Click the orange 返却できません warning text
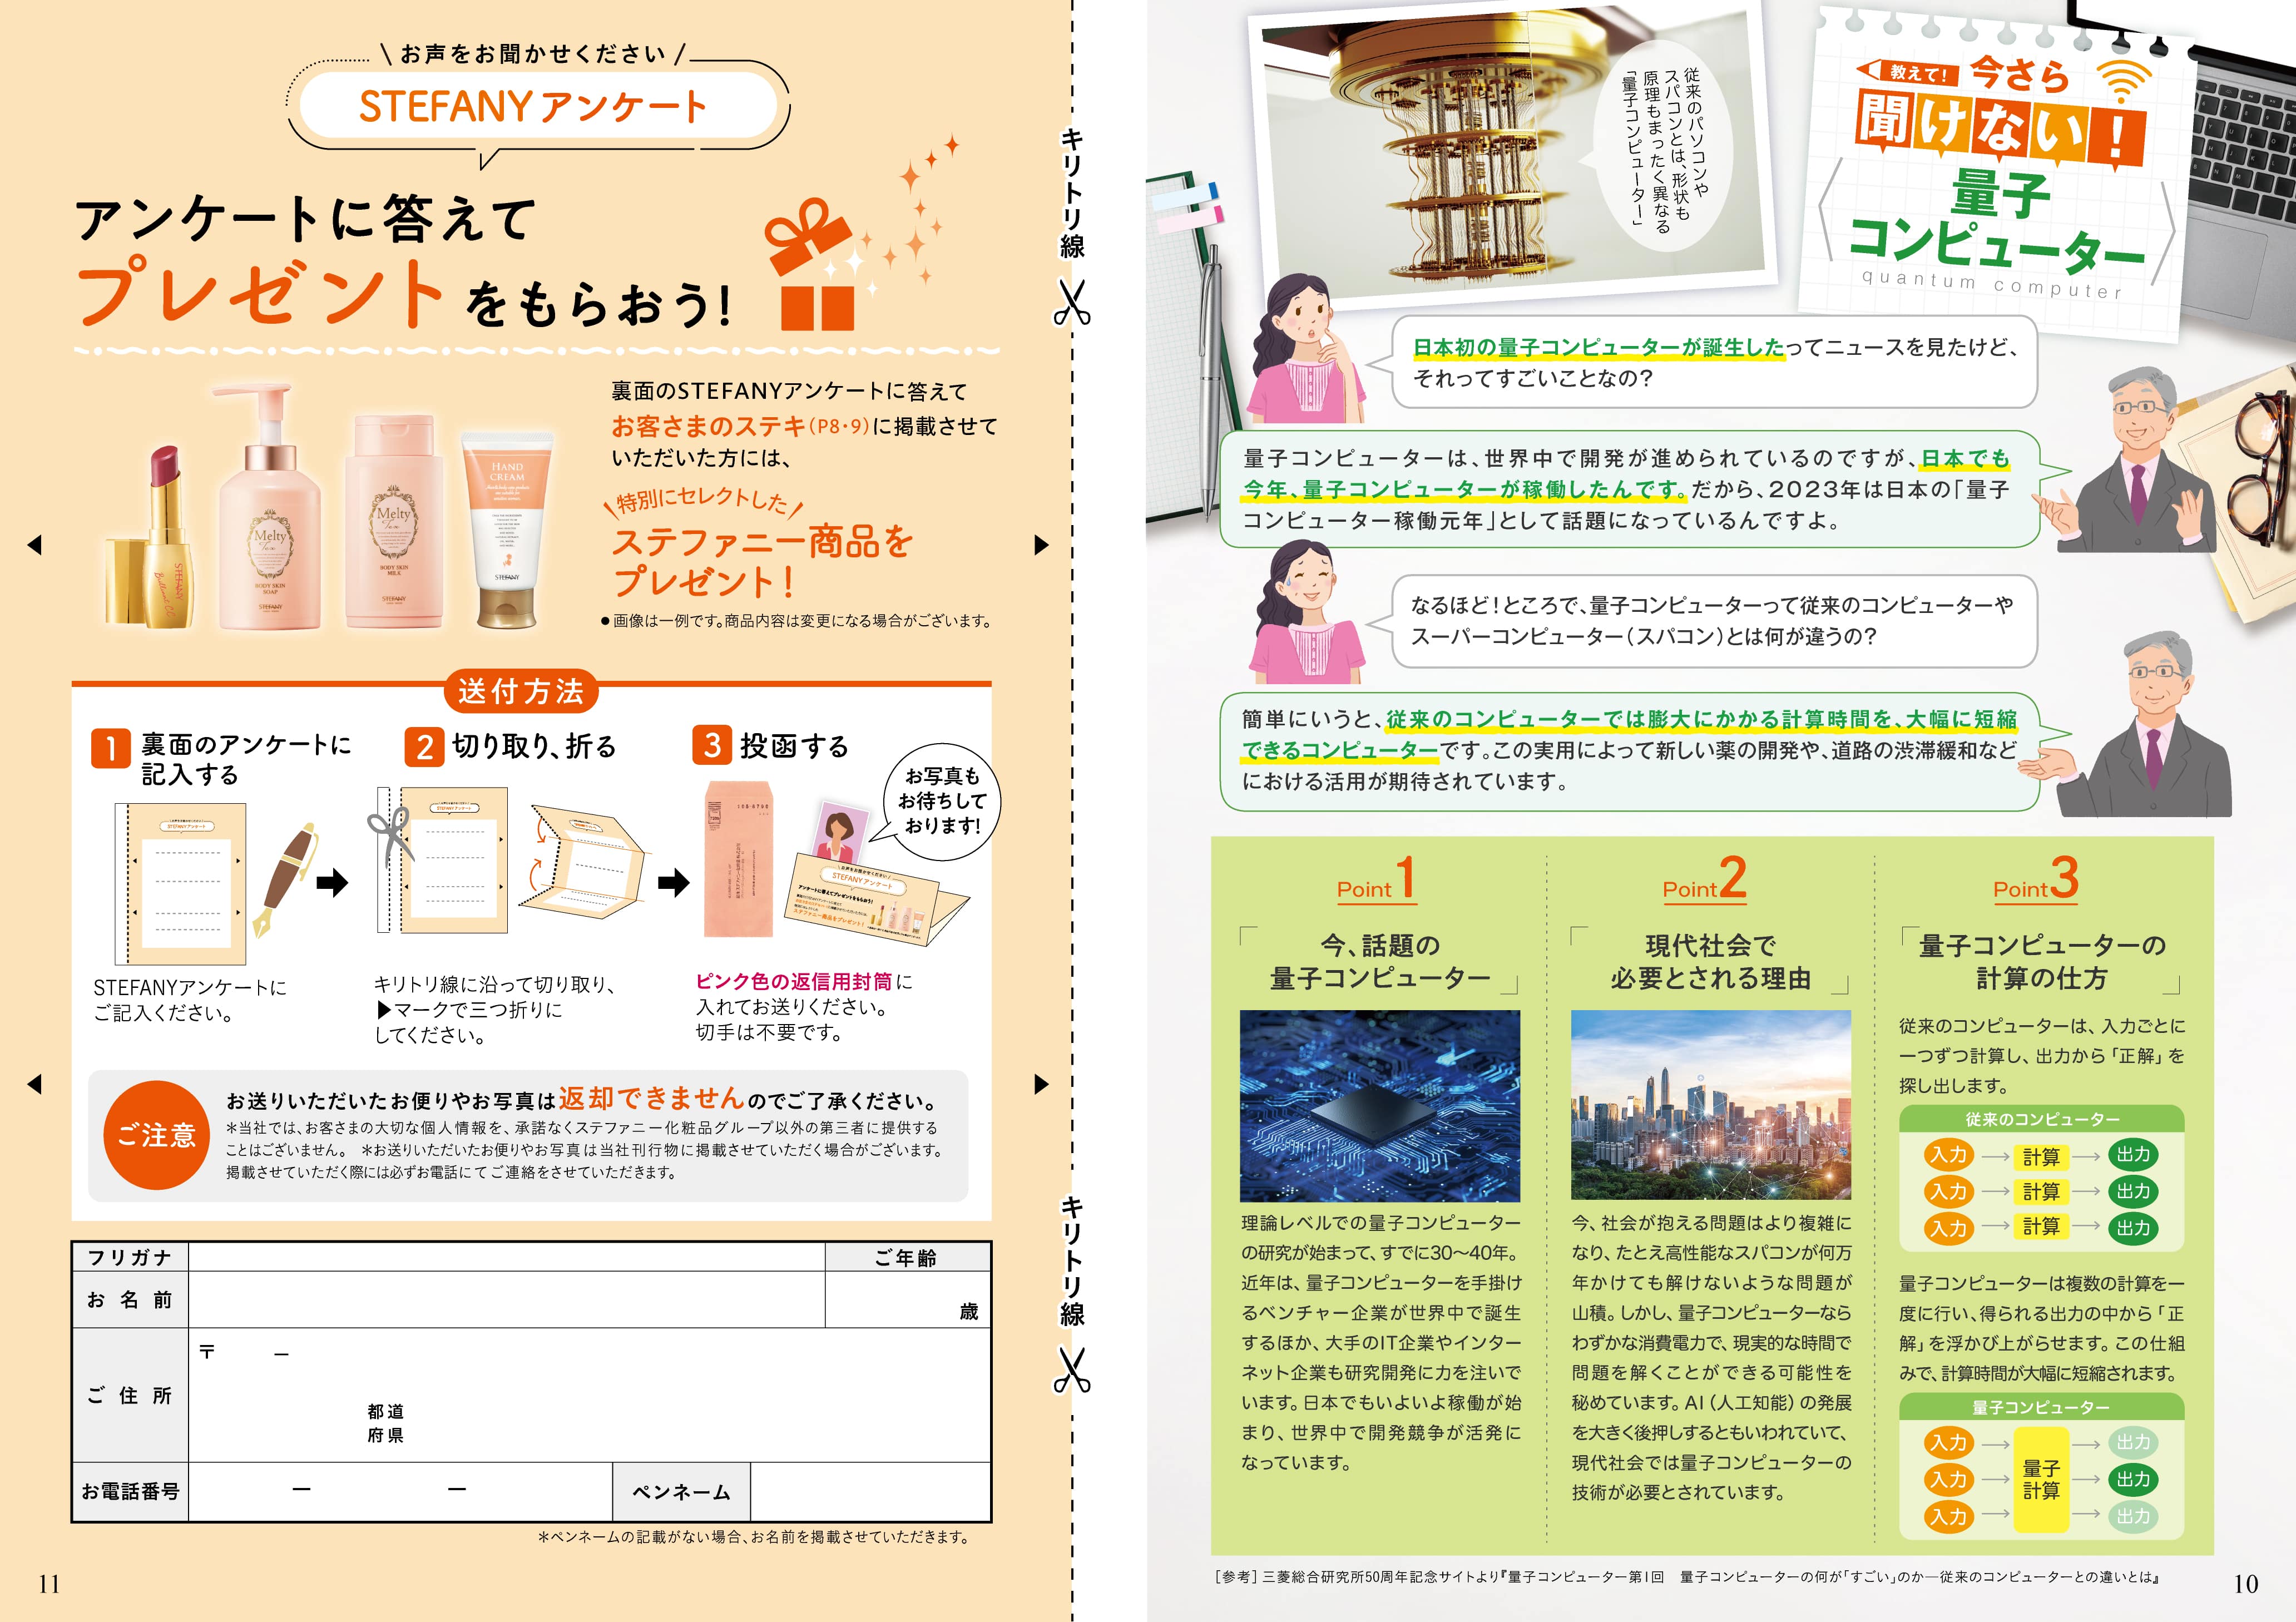 tap(651, 1098)
